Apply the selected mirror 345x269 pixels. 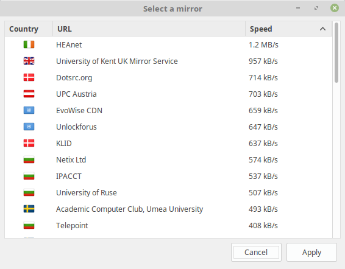tap(311, 253)
